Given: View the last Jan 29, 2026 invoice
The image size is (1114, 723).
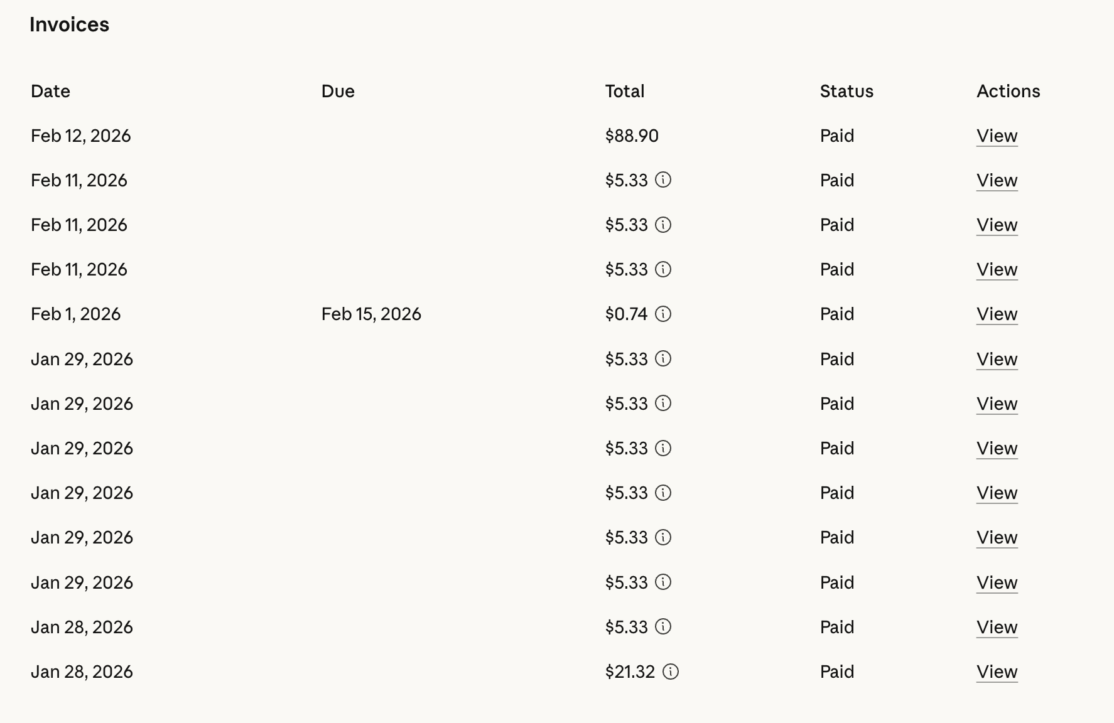Looking at the screenshot, I should (x=997, y=583).
